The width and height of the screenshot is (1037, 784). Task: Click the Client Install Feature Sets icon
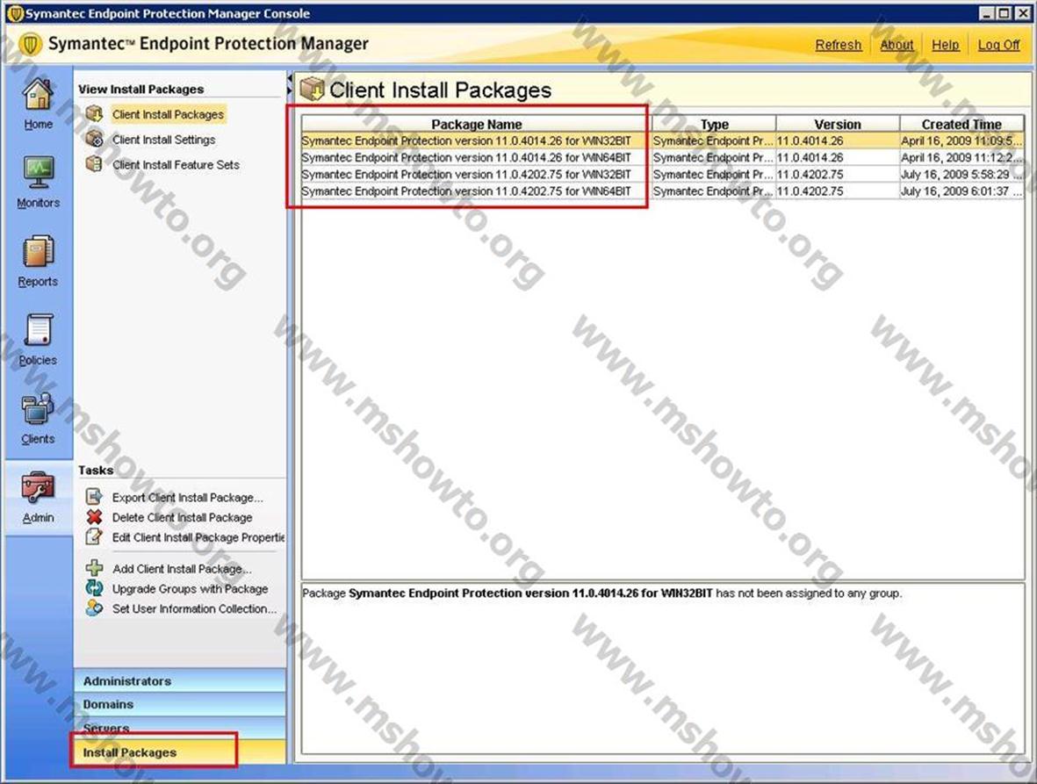tap(95, 164)
